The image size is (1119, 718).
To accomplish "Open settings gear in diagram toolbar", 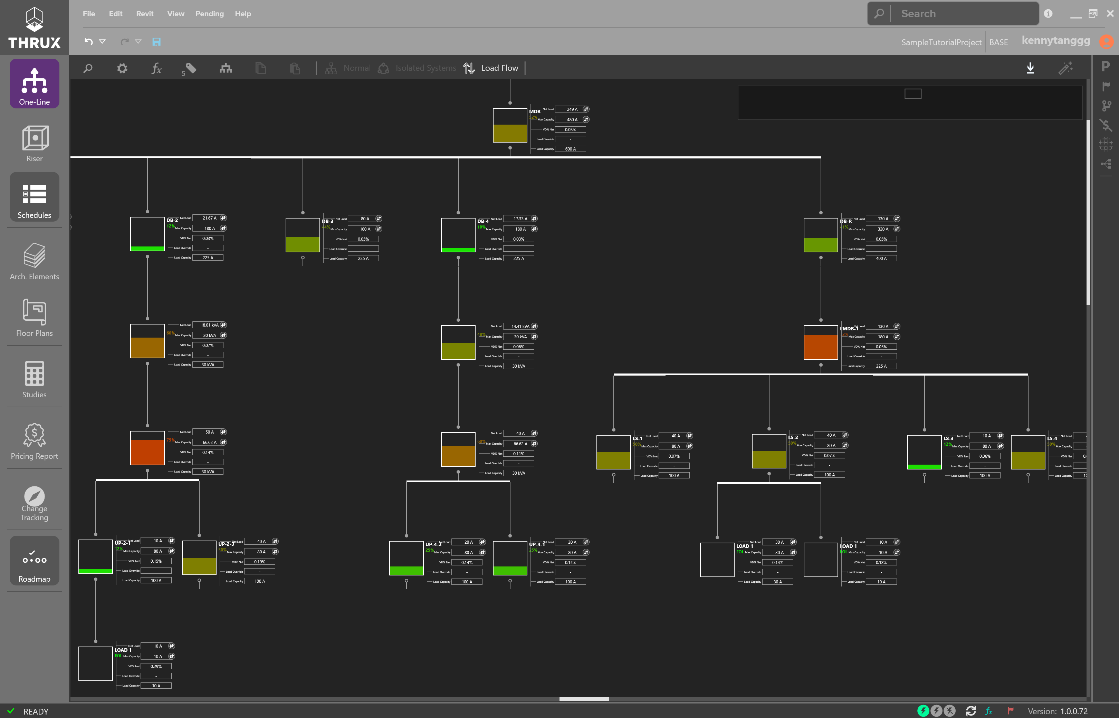I will (122, 69).
